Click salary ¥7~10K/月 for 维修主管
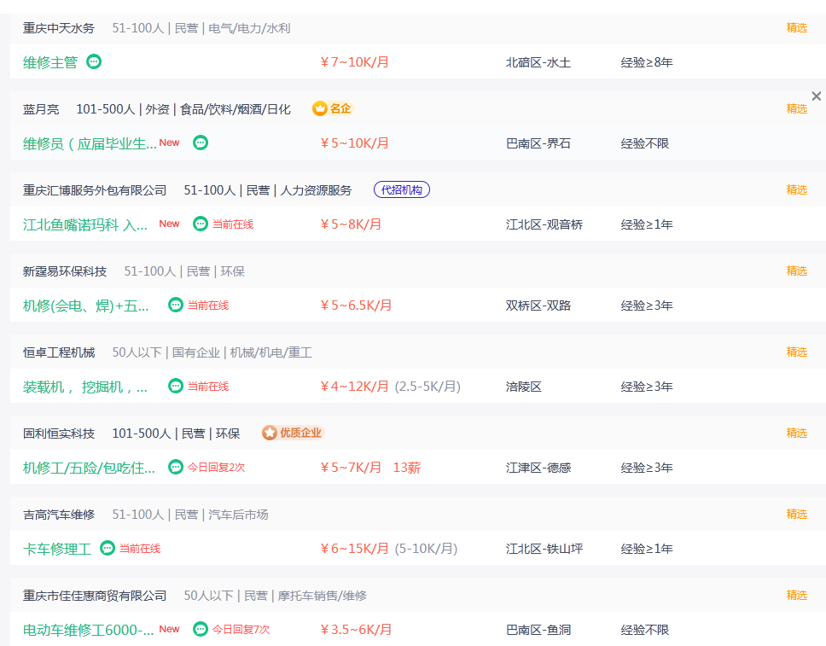Image resolution: width=826 pixels, height=646 pixels. click(x=354, y=62)
